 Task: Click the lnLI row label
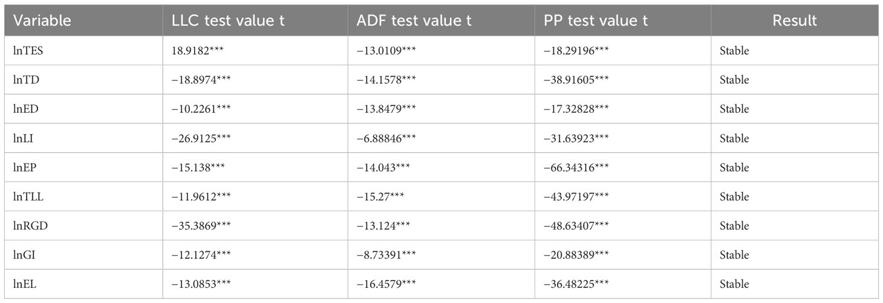click(24, 138)
